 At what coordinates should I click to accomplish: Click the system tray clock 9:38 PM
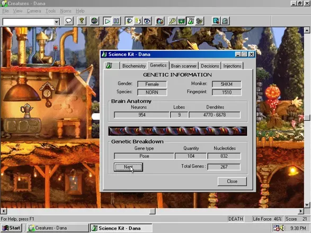click(298, 228)
